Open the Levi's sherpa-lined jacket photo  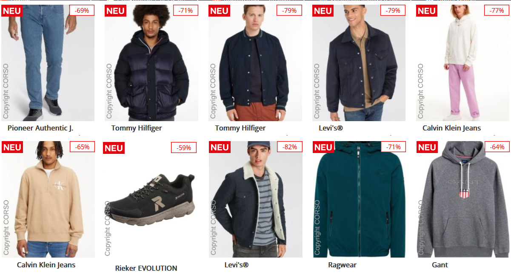click(x=255, y=199)
